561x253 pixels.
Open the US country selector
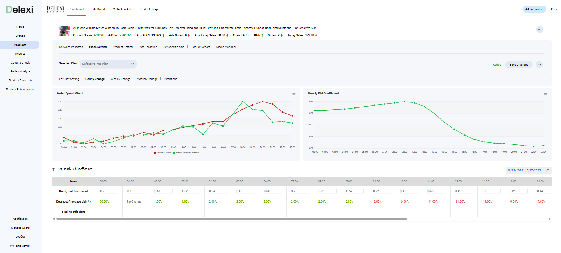pyautogui.click(x=553, y=9)
